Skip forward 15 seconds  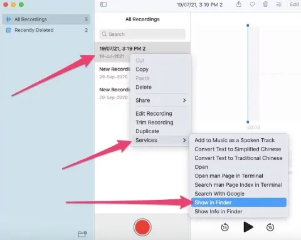click(x=270, y=227)
